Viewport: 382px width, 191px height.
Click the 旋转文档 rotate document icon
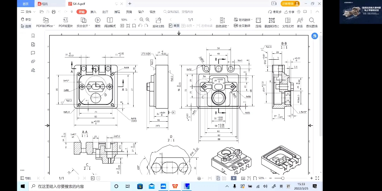(158, 20)
